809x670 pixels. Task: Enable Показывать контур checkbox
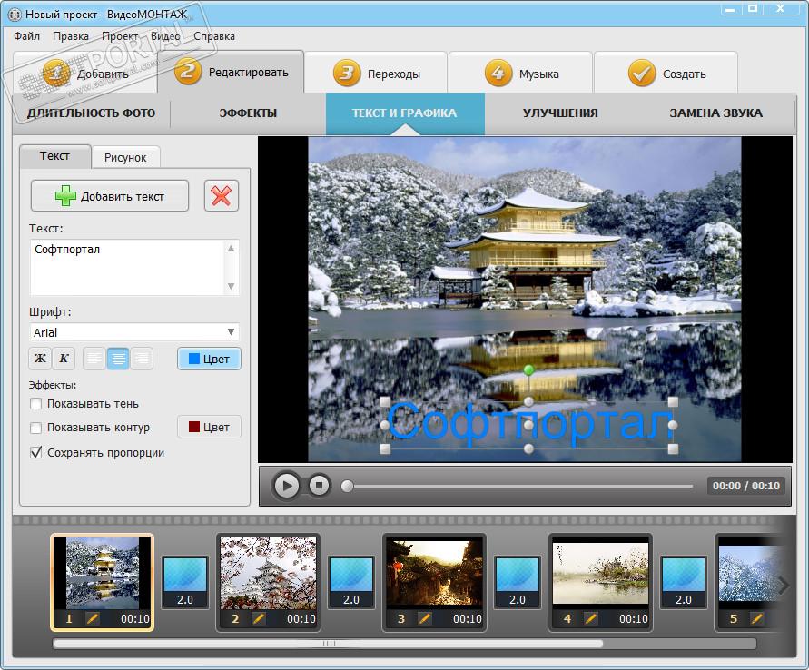(x=35, y=428)
